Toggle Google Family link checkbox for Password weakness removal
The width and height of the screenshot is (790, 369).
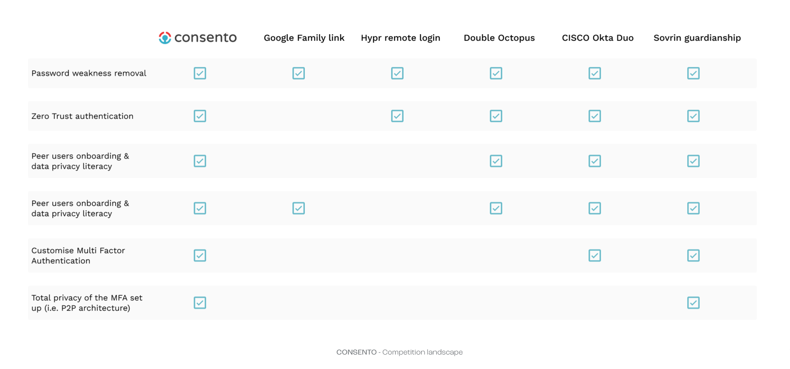click(299, 73)
